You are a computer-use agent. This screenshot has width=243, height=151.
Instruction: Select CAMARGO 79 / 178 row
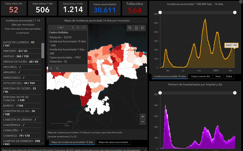tap(21, 136)
